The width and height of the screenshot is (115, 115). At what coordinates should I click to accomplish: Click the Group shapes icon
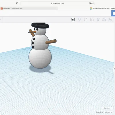[x=86, y=20]
